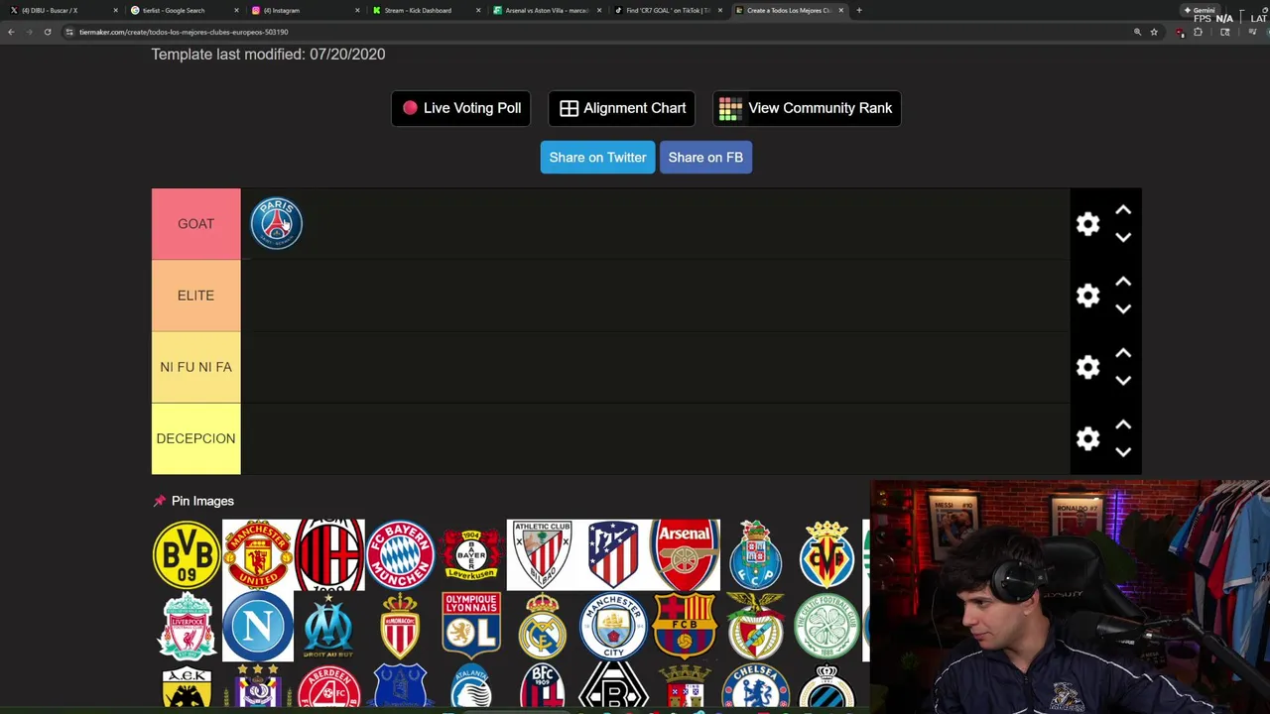Select the Bayer Leverkusen logo
Screen dimensions: 1270x714
471,554
